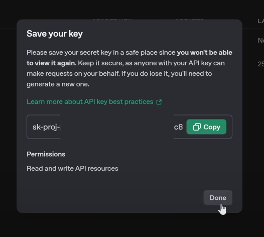This screenshot has height=237, width=264.
Task: Click the 'generate a new one.' sentence ending
Action: 58,84
